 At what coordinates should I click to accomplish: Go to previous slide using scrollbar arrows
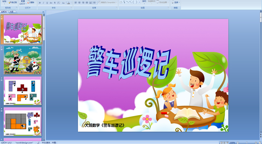[261, 134]
